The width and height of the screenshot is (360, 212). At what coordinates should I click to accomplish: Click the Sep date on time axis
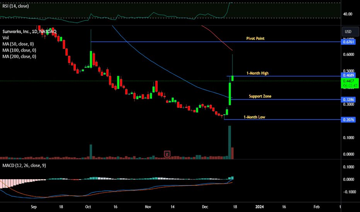34,207
